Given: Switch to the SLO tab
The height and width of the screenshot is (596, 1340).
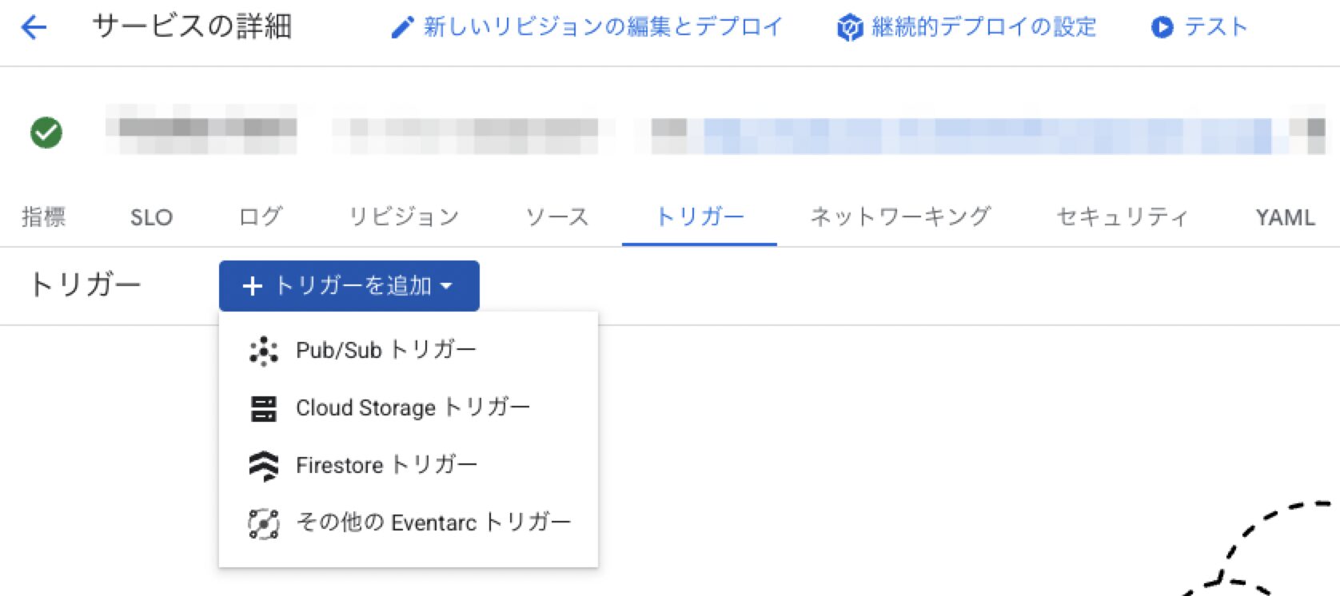Looking at the screenshot, I should 151,217.
